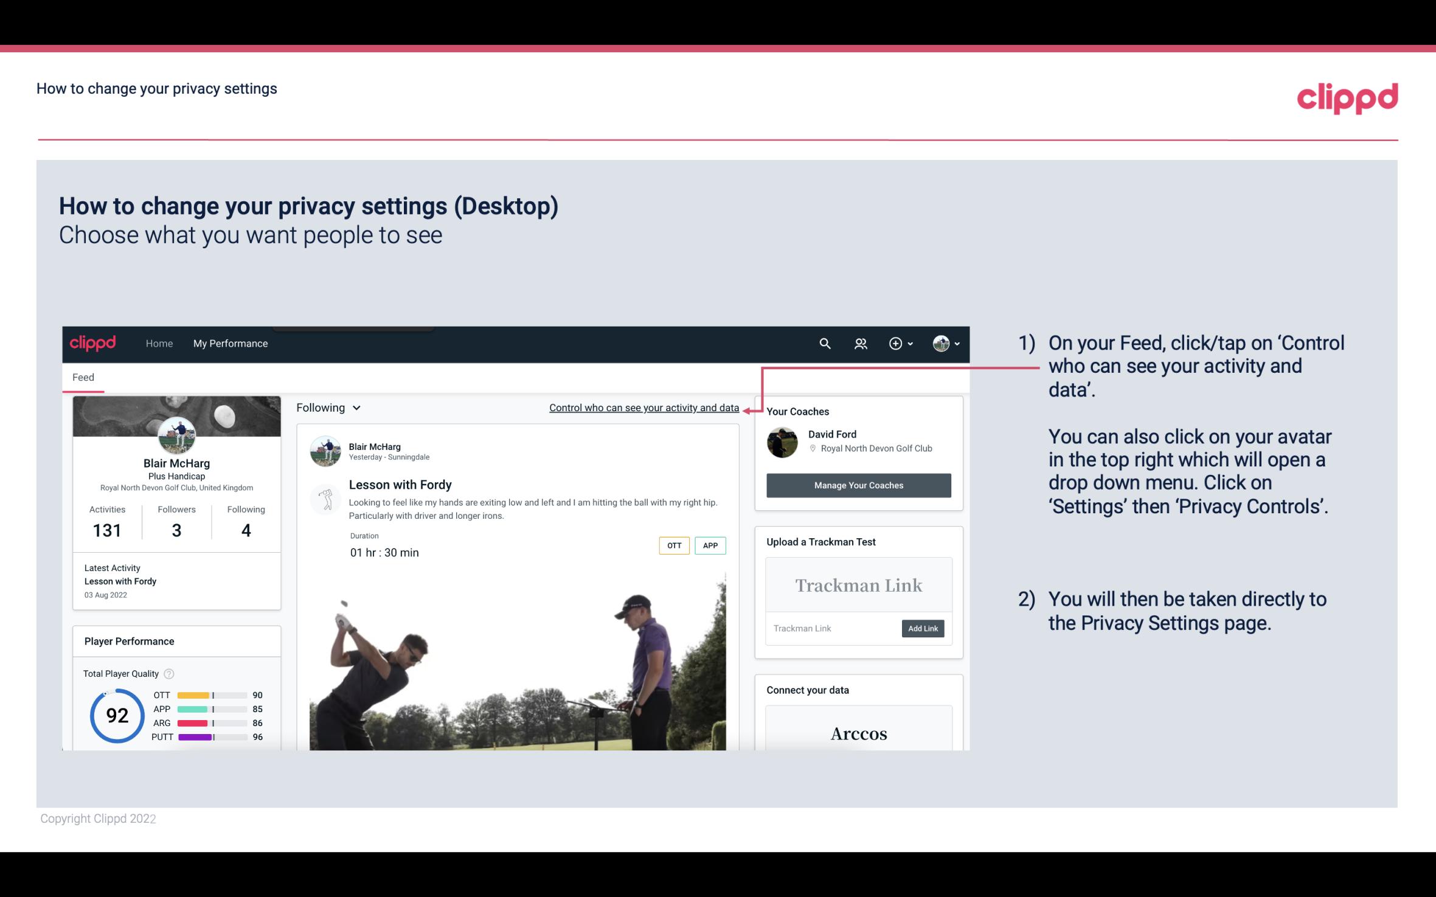Toggle the OTT performance indicator button
Image resolution: width=1436 pixels, height=897 pixels.
tap(673, 545)
